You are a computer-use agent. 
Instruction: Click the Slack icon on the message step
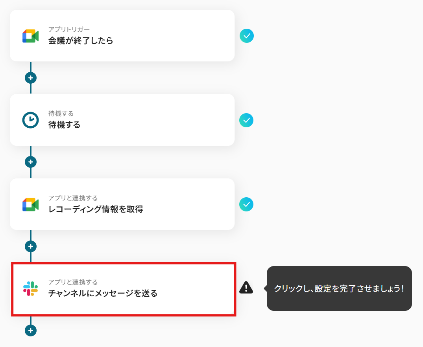30,289
